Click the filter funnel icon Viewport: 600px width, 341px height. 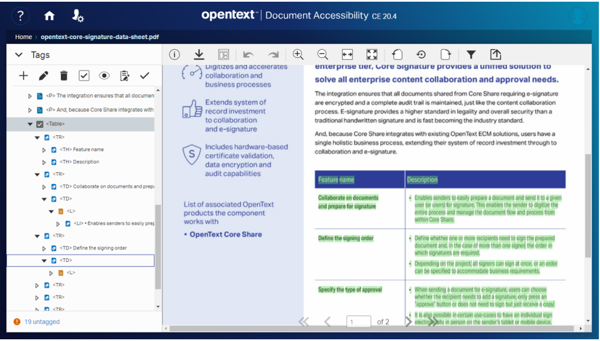(471, 55)
